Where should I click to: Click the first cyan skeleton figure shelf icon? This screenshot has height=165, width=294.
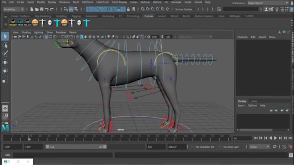click(57, 23)
